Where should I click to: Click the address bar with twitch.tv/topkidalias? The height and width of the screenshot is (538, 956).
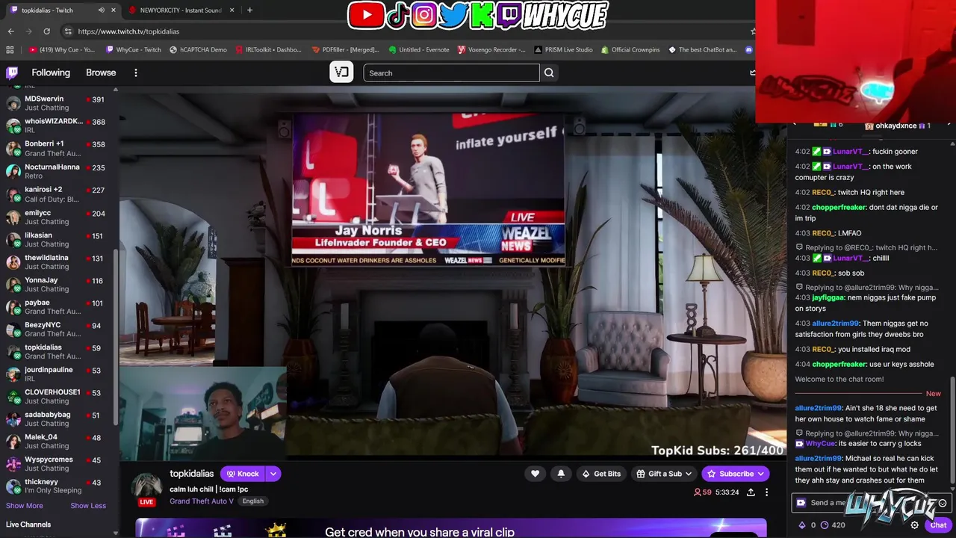(x=403, y=31)
